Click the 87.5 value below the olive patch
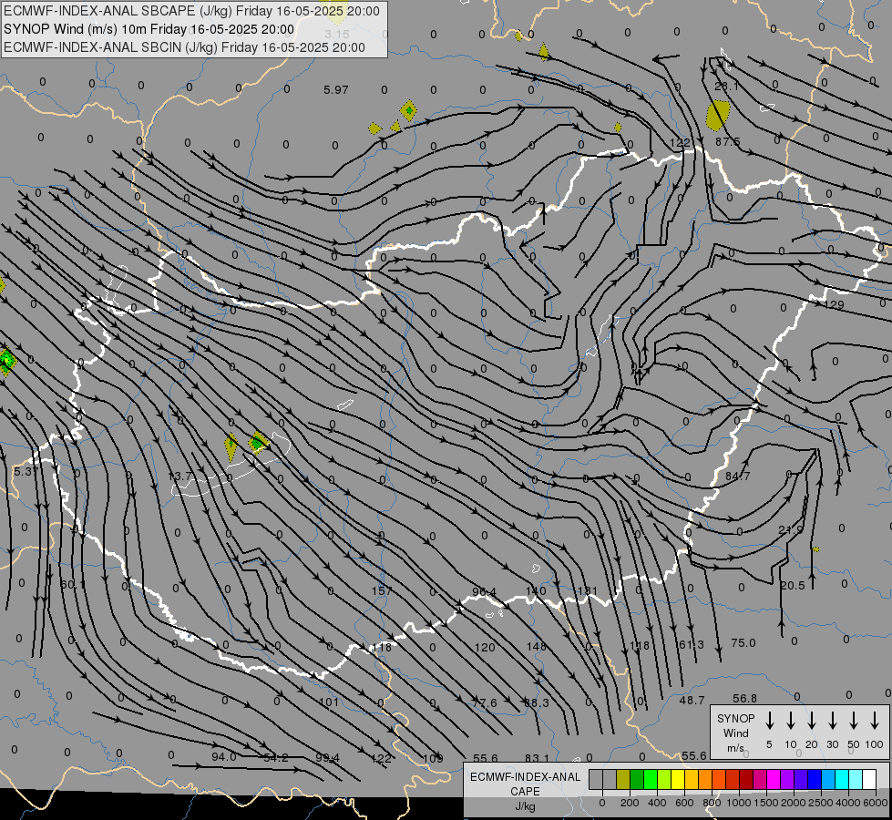The image size is (892, 820). (x=728, y=142)
